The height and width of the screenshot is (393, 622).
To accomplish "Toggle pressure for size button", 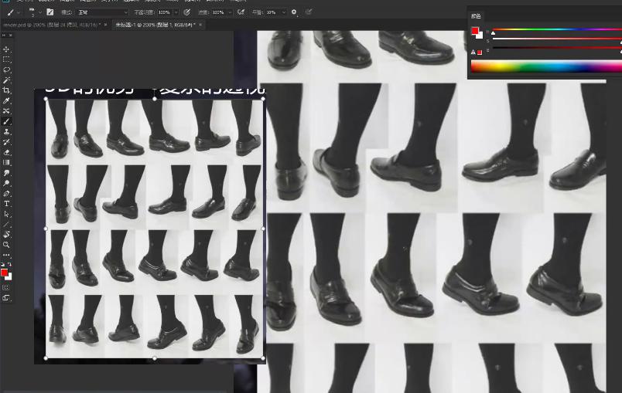I will tap(309, 12).
